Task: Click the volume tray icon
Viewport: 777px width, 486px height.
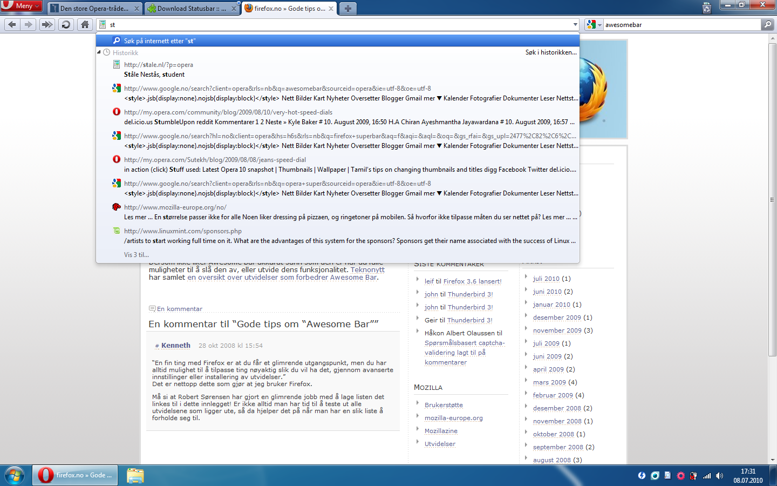Action: 719,476
